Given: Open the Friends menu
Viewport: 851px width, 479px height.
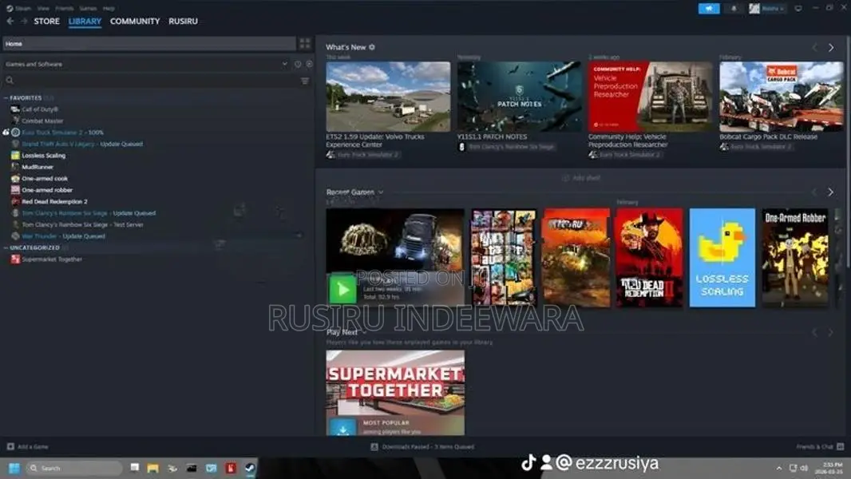Looking at the screenshot, I should 65,8.
